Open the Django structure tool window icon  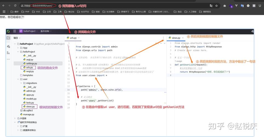coord(8,46)
